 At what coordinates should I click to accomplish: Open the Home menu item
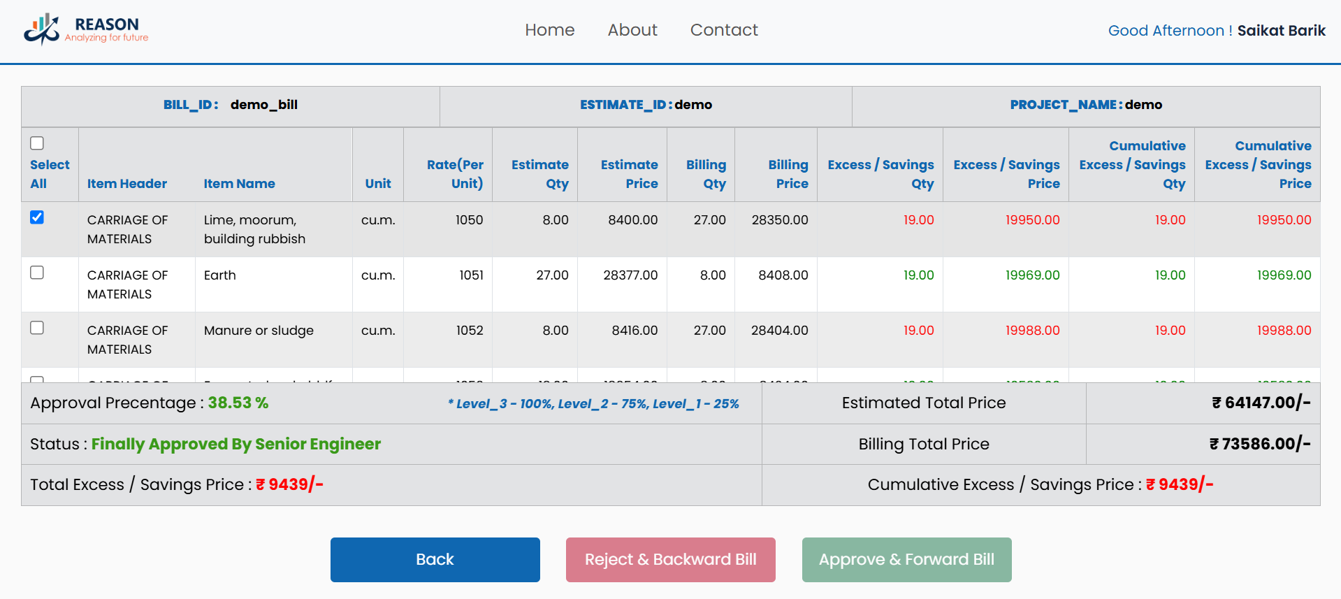pos(549,30)
